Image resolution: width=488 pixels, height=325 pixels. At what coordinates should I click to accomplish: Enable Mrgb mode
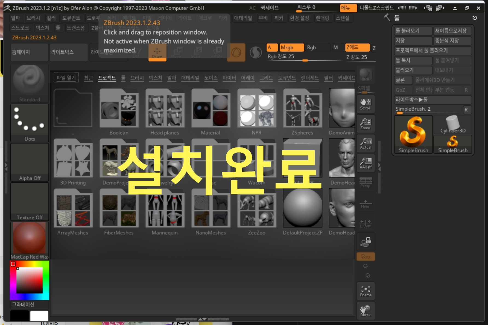pyautogui.click(x=292, y=48)
